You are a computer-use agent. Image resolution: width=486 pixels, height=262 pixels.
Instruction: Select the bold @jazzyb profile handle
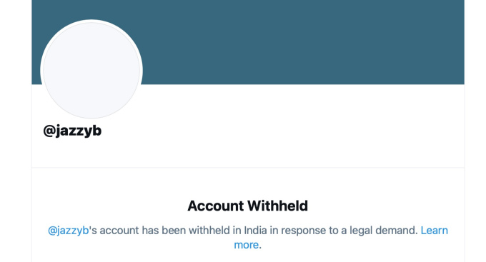pos(72,131)
